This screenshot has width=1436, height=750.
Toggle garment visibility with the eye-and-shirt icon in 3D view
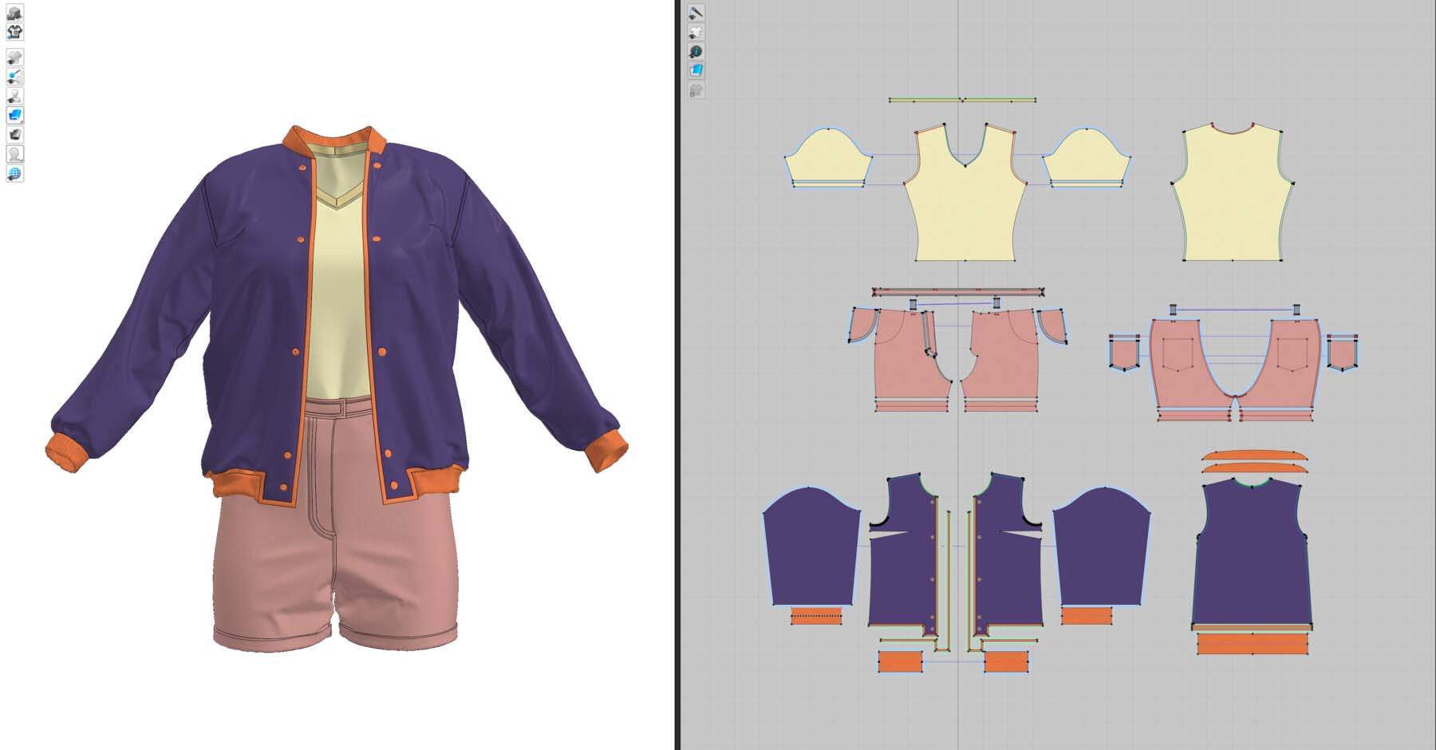tap(14, 57)
